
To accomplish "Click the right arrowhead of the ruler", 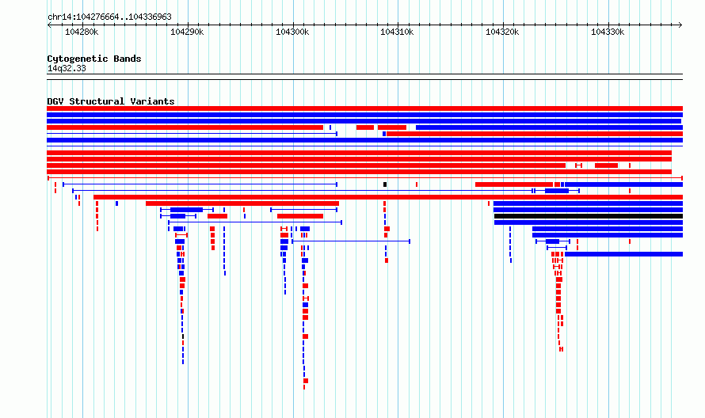I will (680, 25).
